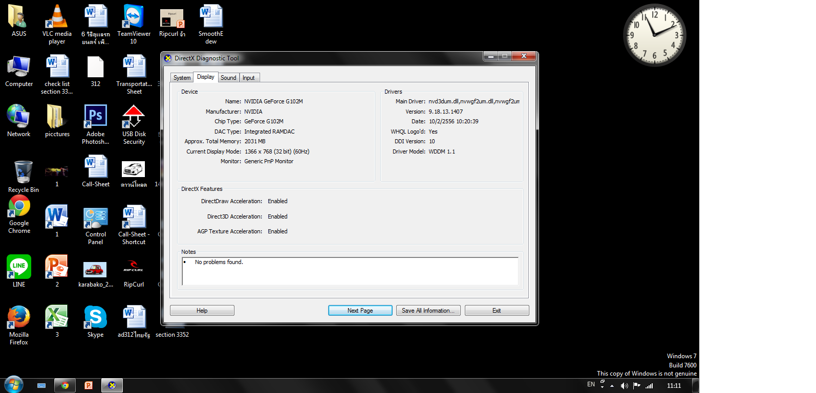Click the NVIDIA GeForce G102M name value
The width and height of the screenshot is (816, 393).
click(x=273, y=101)
